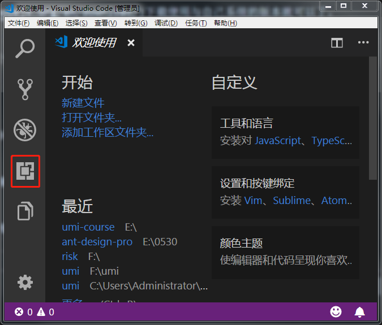Click the 设置和按键绑定 card
Image resolution: width=382 pixels, height=325 pixels.
tap(285, 192)
